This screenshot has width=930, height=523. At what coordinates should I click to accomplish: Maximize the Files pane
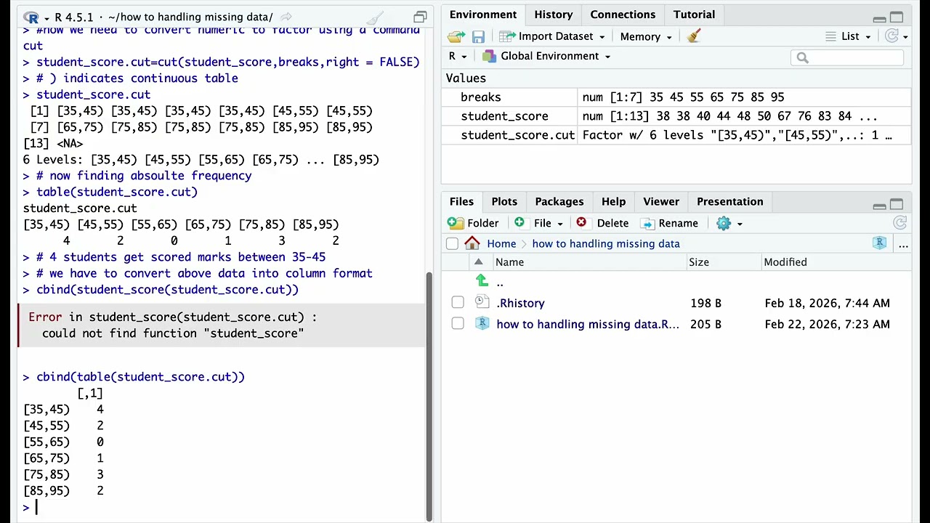[897, 205]
